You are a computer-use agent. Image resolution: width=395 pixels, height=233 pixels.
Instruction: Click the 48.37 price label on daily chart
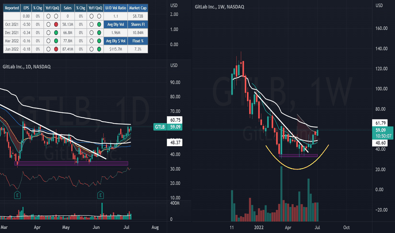[x=175, y=143]
